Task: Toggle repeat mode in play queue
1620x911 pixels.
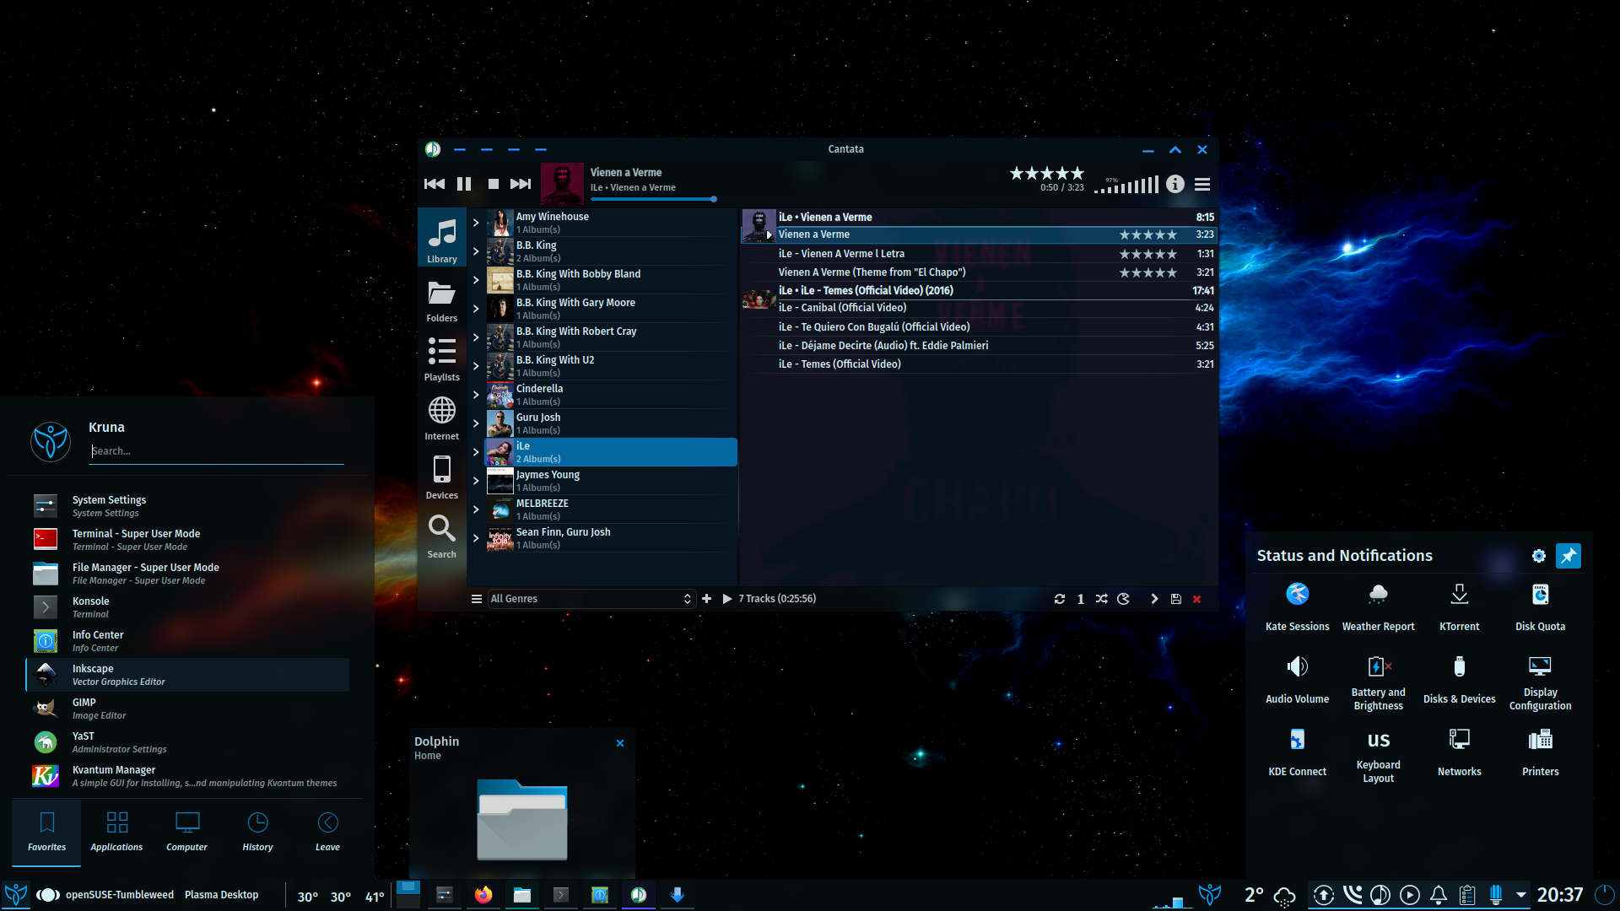Action: point(1060,599)
